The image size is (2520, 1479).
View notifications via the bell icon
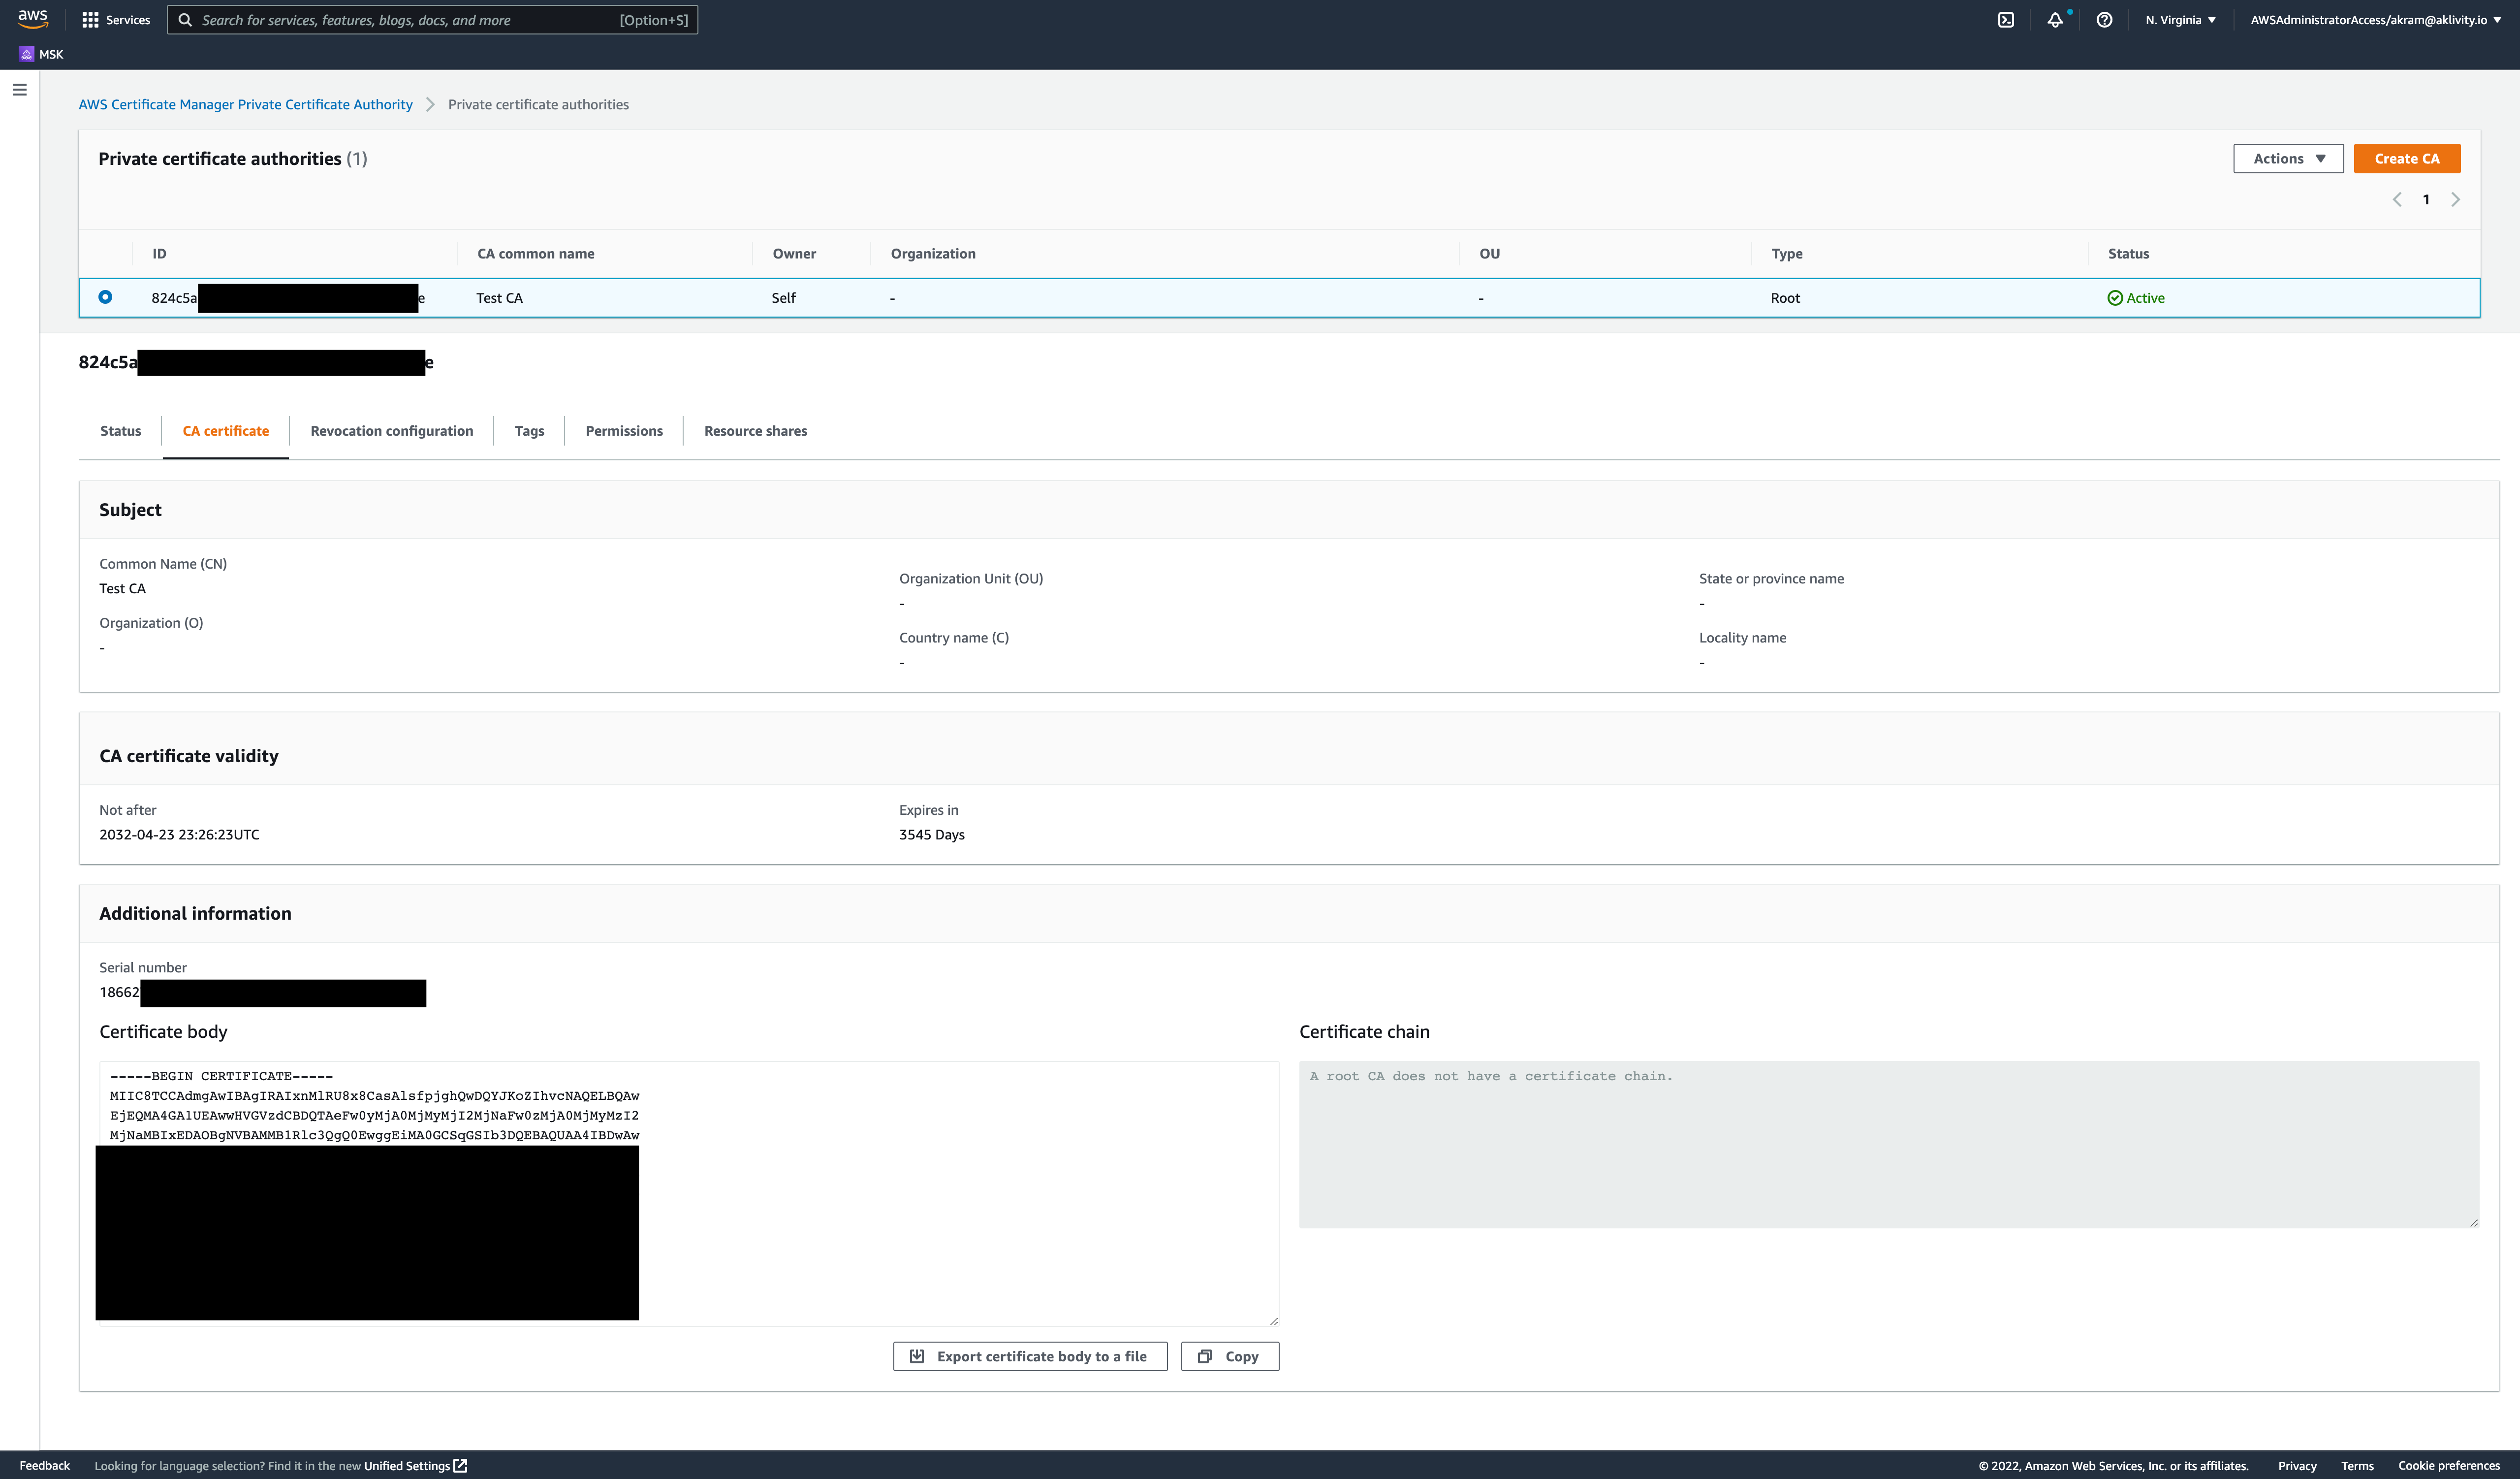[x=2055, y=19]
